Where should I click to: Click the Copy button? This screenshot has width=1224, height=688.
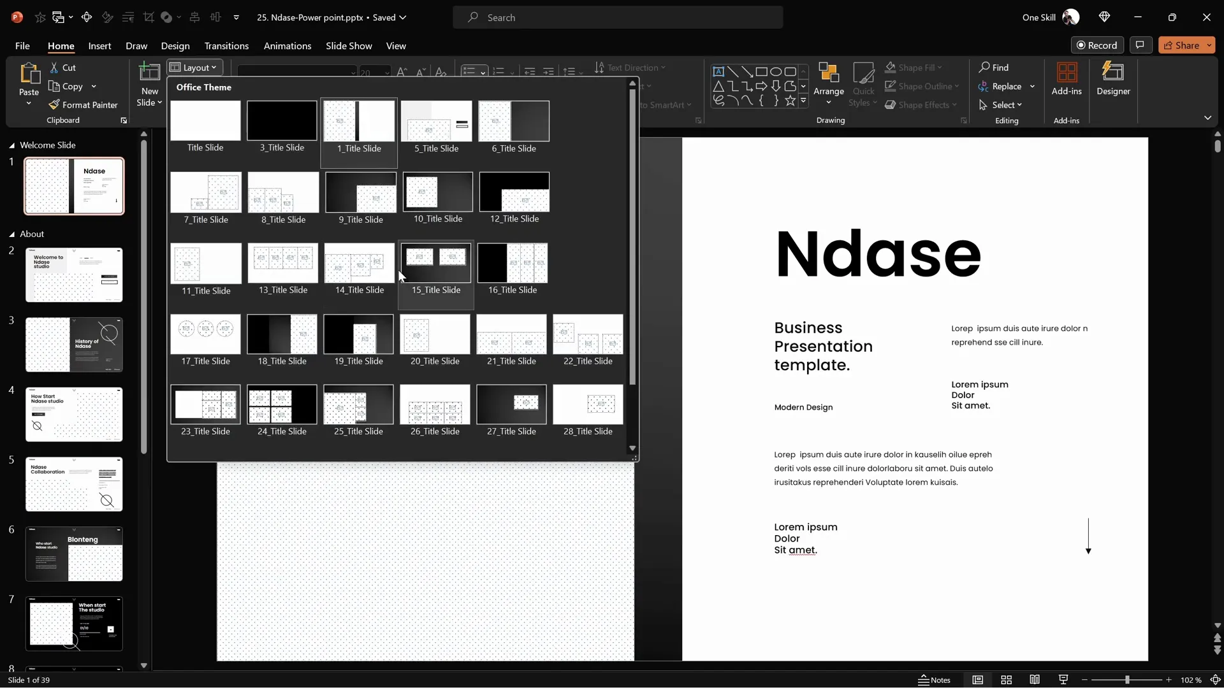tap(66, 86)
